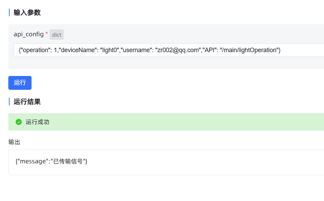Click the dict type badge
The width and height of the screenshot is (324, 201).
[x=56, y=35]
